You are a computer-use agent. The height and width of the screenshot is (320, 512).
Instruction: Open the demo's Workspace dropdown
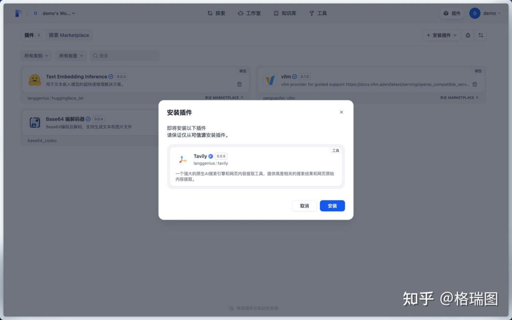click(54, 13)
